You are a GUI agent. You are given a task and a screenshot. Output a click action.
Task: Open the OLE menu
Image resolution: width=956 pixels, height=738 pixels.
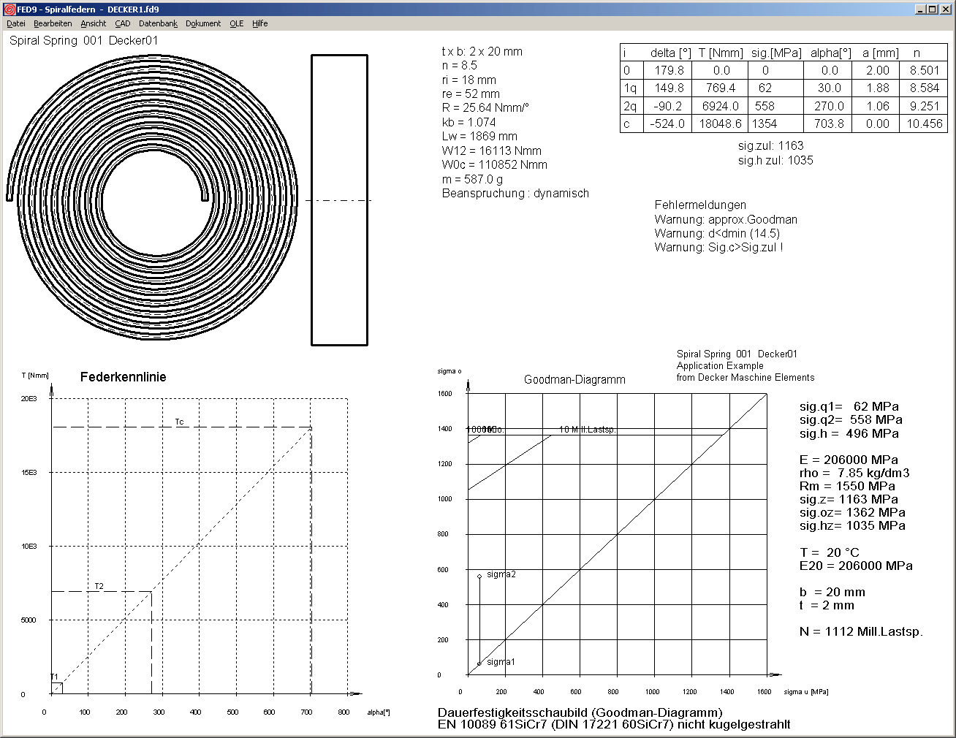[237, 23]
